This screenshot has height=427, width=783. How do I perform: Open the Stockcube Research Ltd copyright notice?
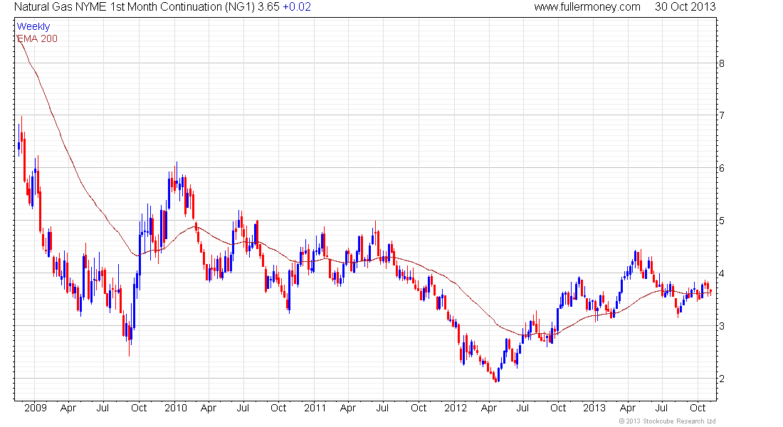667,421
